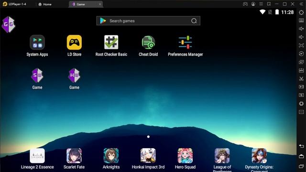Increase volume with sidebar speaker plus
This screenshot has height=172, width=306.
(301, 29)
